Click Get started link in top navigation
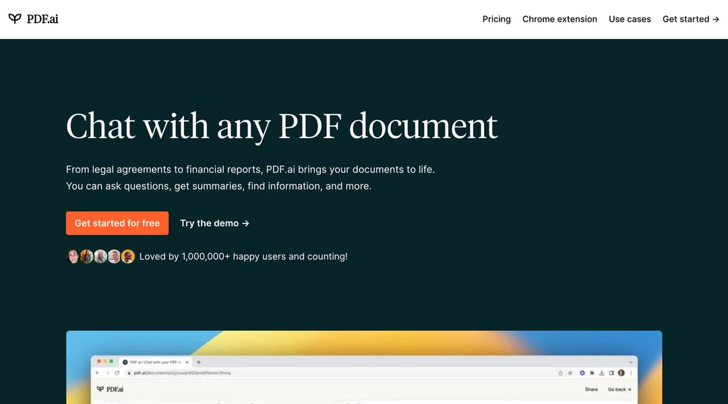The width and height of the screenshot is (728, 404). 691,19
